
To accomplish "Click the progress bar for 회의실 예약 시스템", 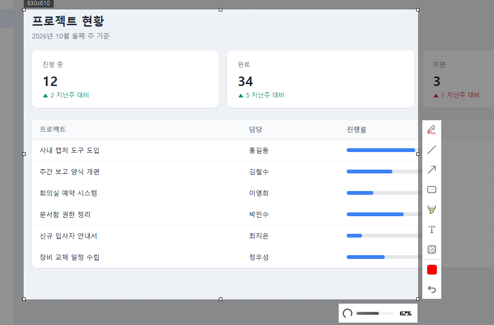I will (384, 193).
